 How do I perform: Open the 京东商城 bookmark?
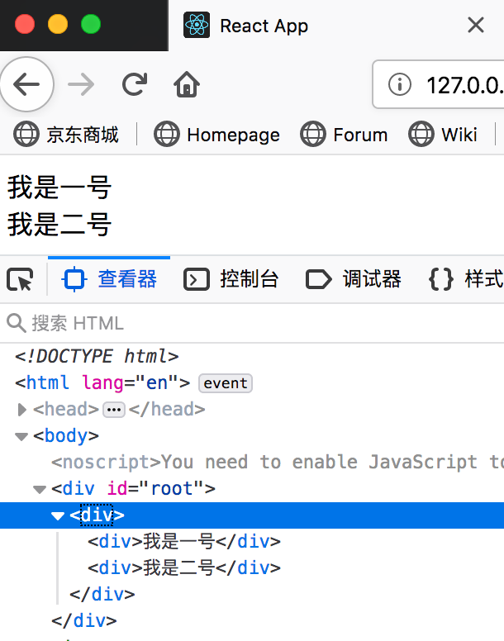(x=66, y=135)
